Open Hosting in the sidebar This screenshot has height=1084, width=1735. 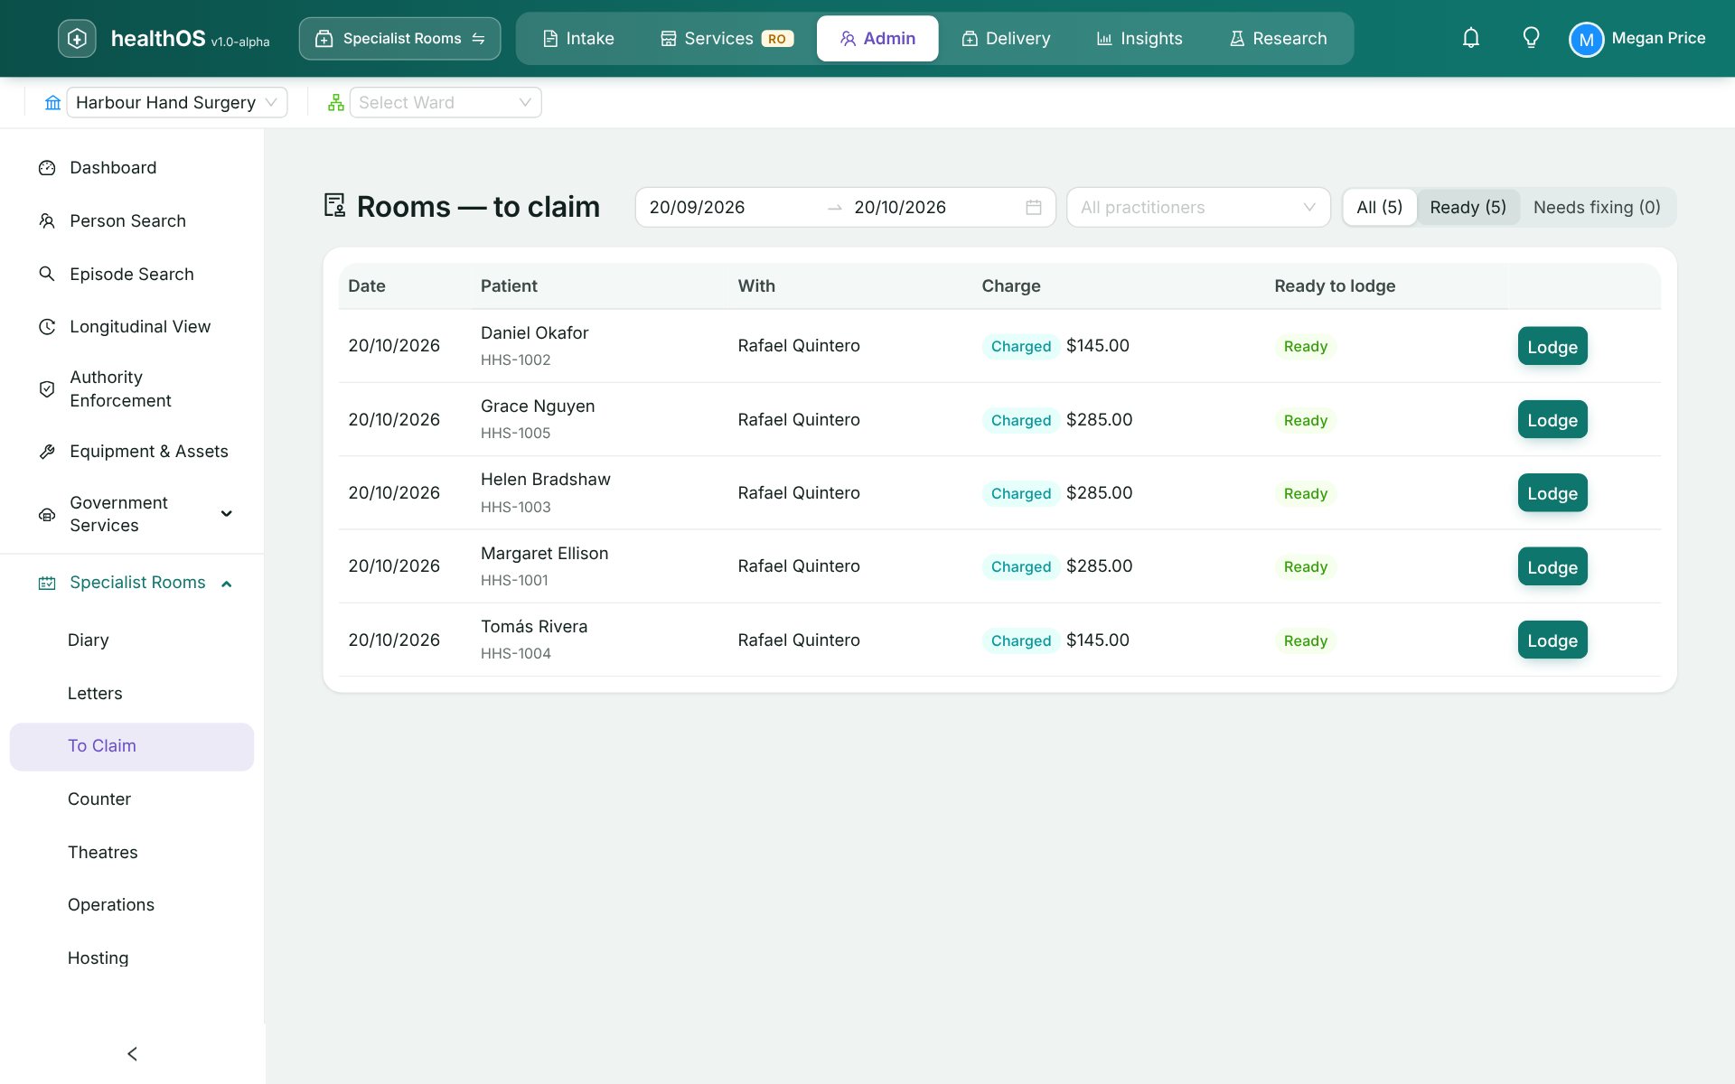[132, 958]
